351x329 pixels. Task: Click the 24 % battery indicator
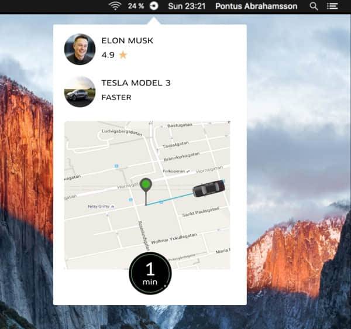point(136,6)
